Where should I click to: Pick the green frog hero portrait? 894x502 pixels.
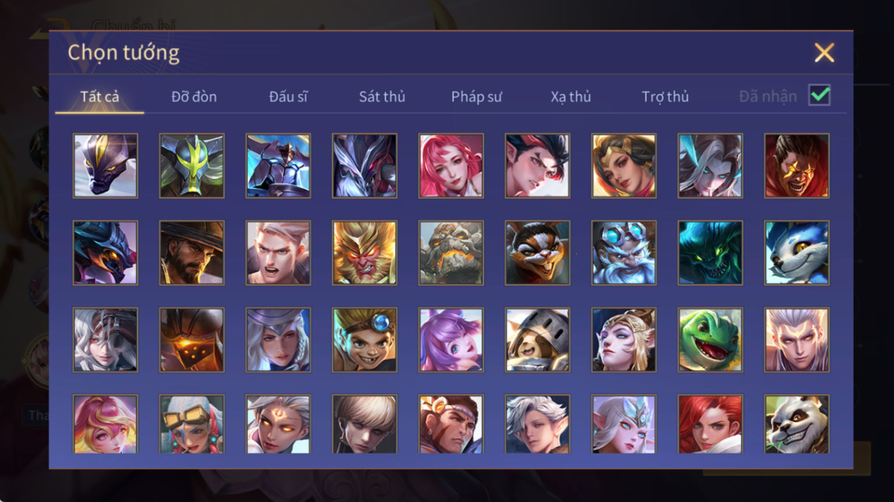coord(710,340)
